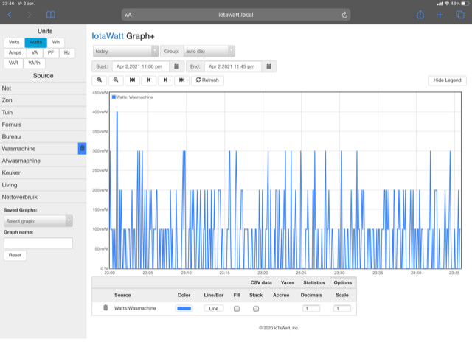
Task: Open new tab with plus icon
Action: point(440,15)
